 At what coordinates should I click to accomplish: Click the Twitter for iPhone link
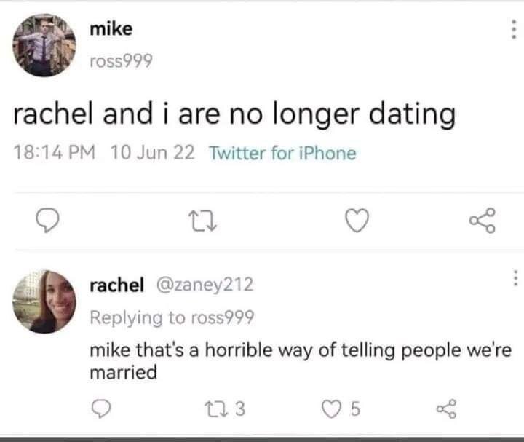tap(282, 153)
